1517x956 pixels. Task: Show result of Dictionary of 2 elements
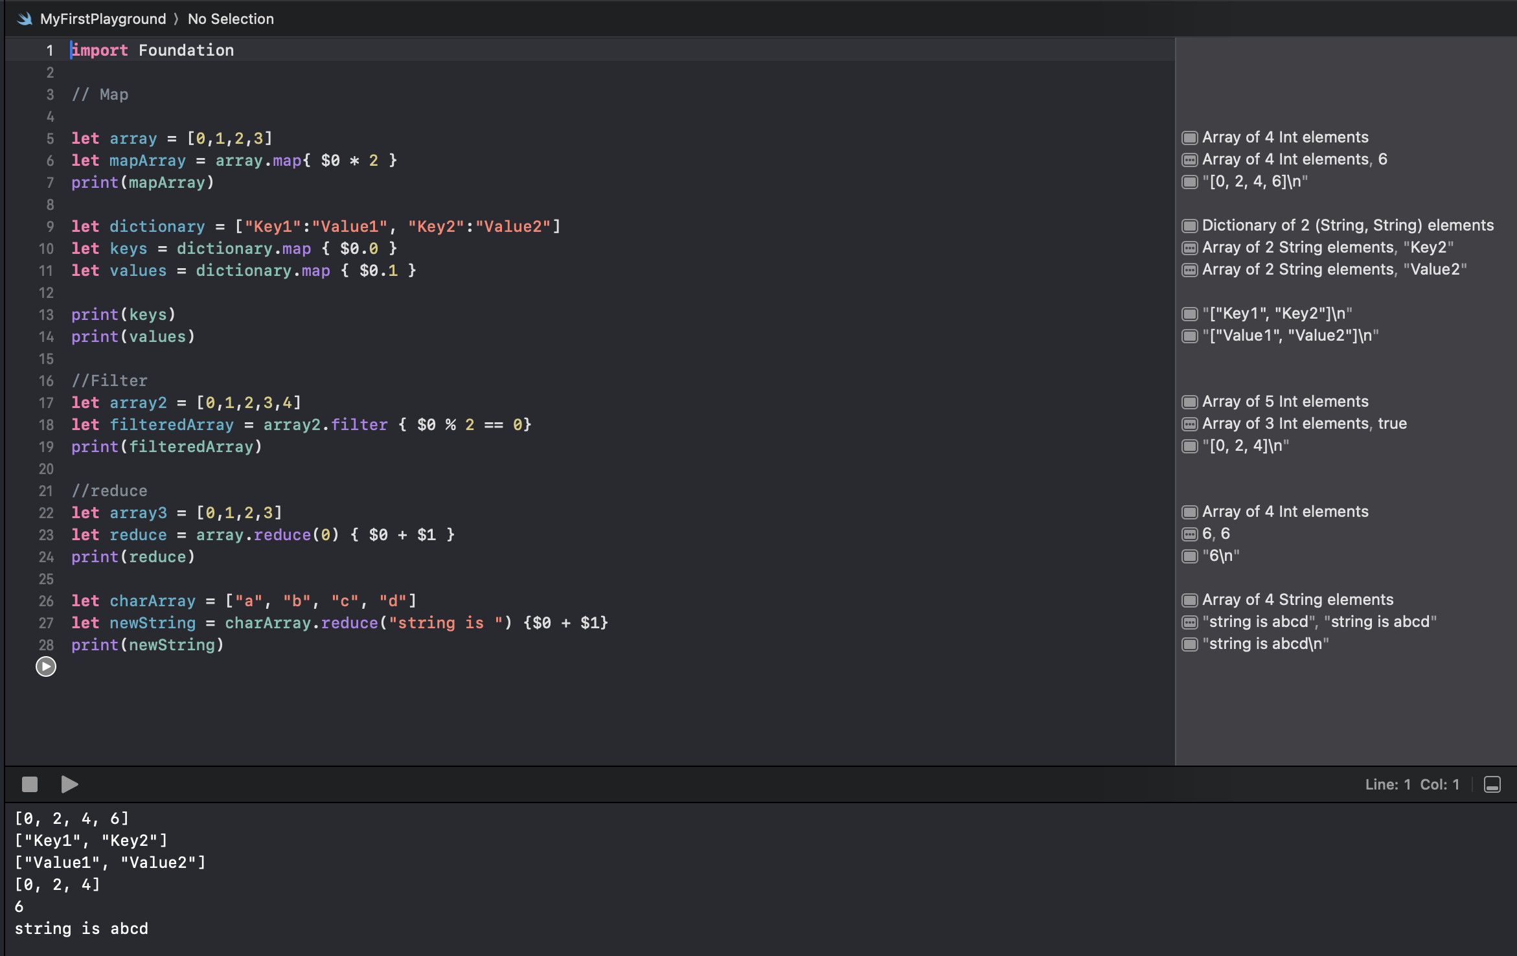(1190, 226)
